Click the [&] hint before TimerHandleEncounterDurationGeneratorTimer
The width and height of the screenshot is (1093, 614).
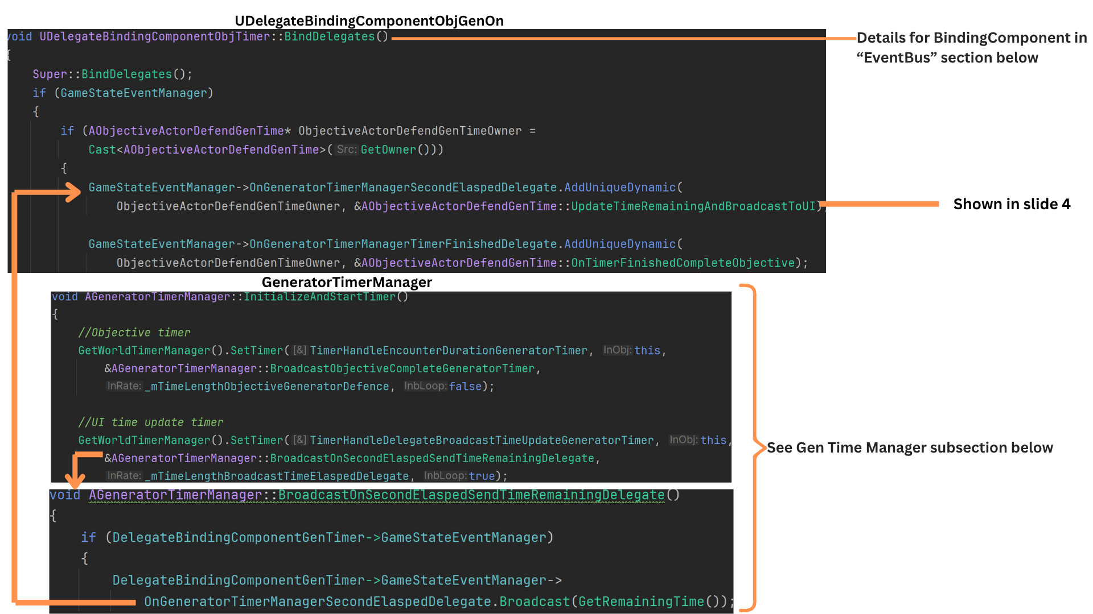tap(300, 350)
